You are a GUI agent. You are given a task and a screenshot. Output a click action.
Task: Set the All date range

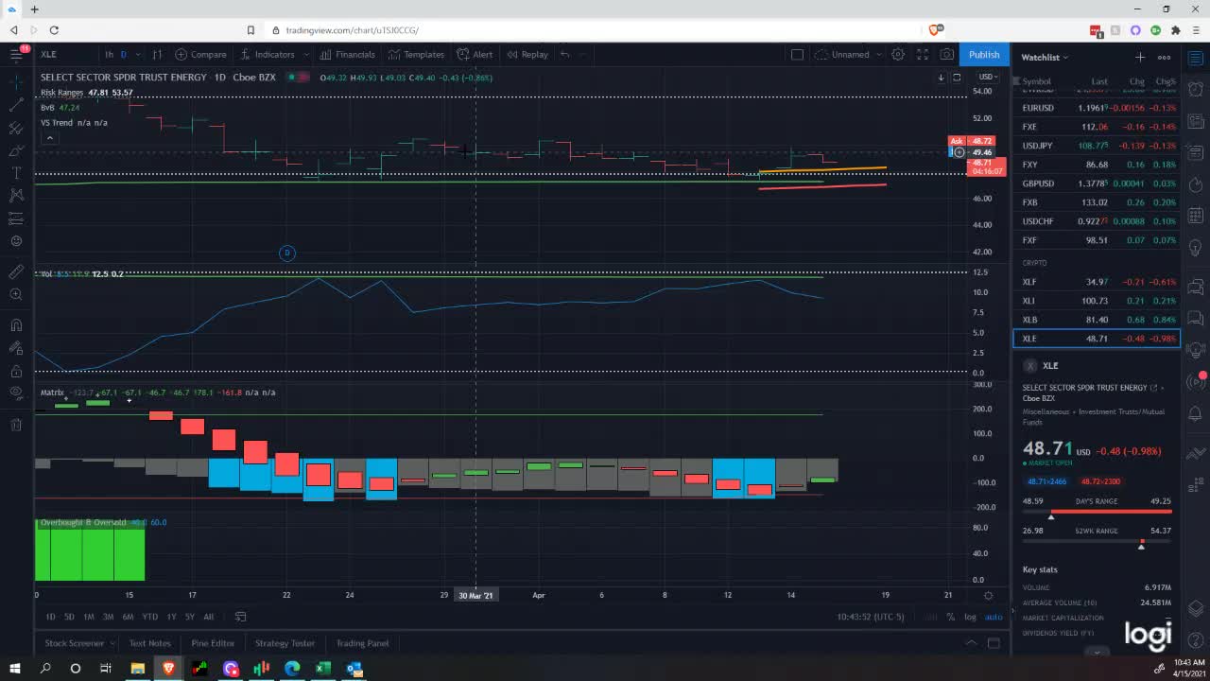coord(208,617)
